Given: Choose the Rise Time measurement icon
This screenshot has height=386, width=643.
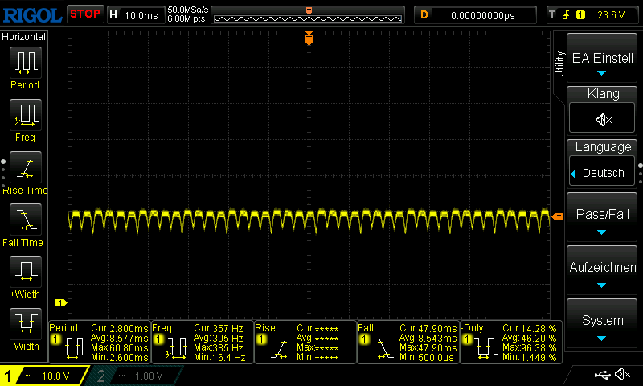Looking at the screenshot, I should coord(24,167).
